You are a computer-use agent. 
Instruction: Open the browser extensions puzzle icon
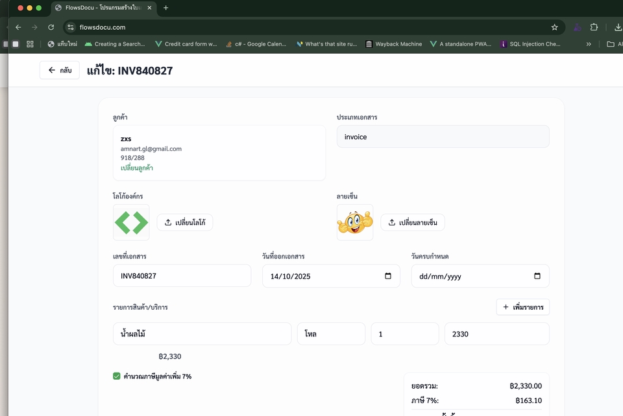point(594,27)
